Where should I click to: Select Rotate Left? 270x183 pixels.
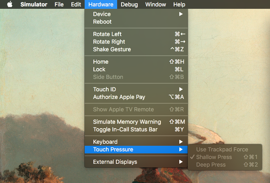pos(136,34)
